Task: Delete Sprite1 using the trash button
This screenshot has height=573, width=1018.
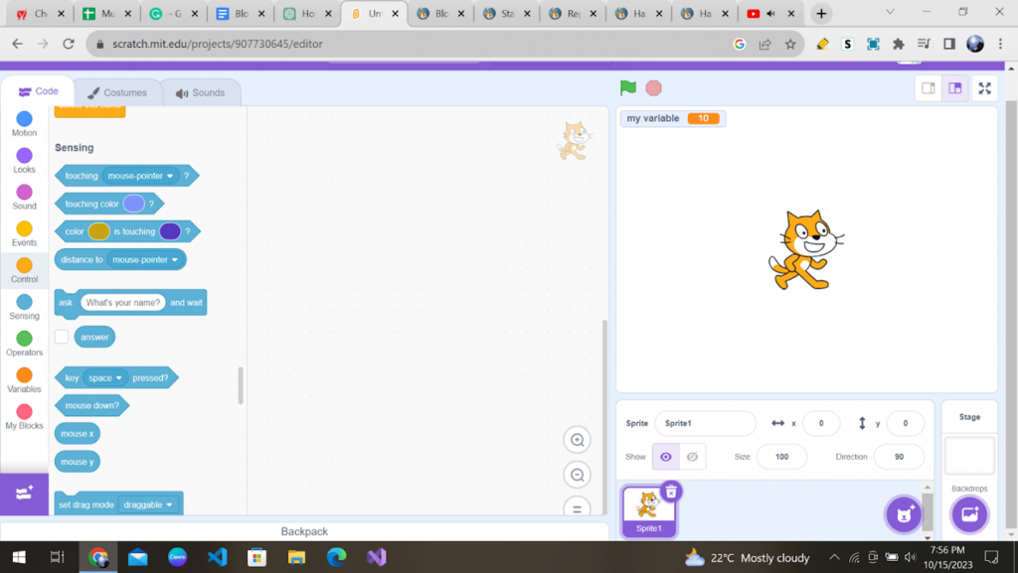Action: point(671,492)
